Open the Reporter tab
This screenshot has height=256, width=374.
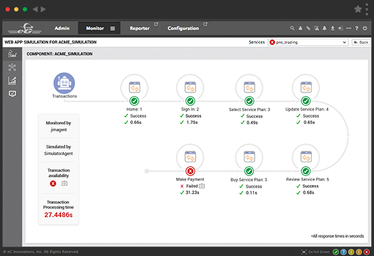click(x=140, y=28)
